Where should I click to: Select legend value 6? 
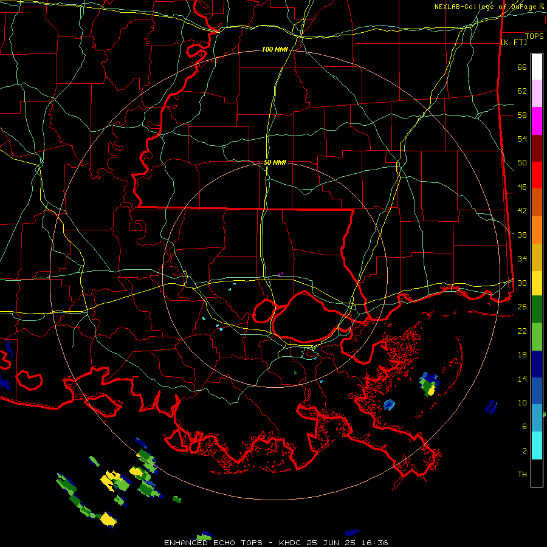point(525,427)
